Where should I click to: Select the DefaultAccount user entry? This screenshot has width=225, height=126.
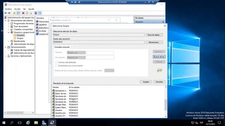coord(44,28)
